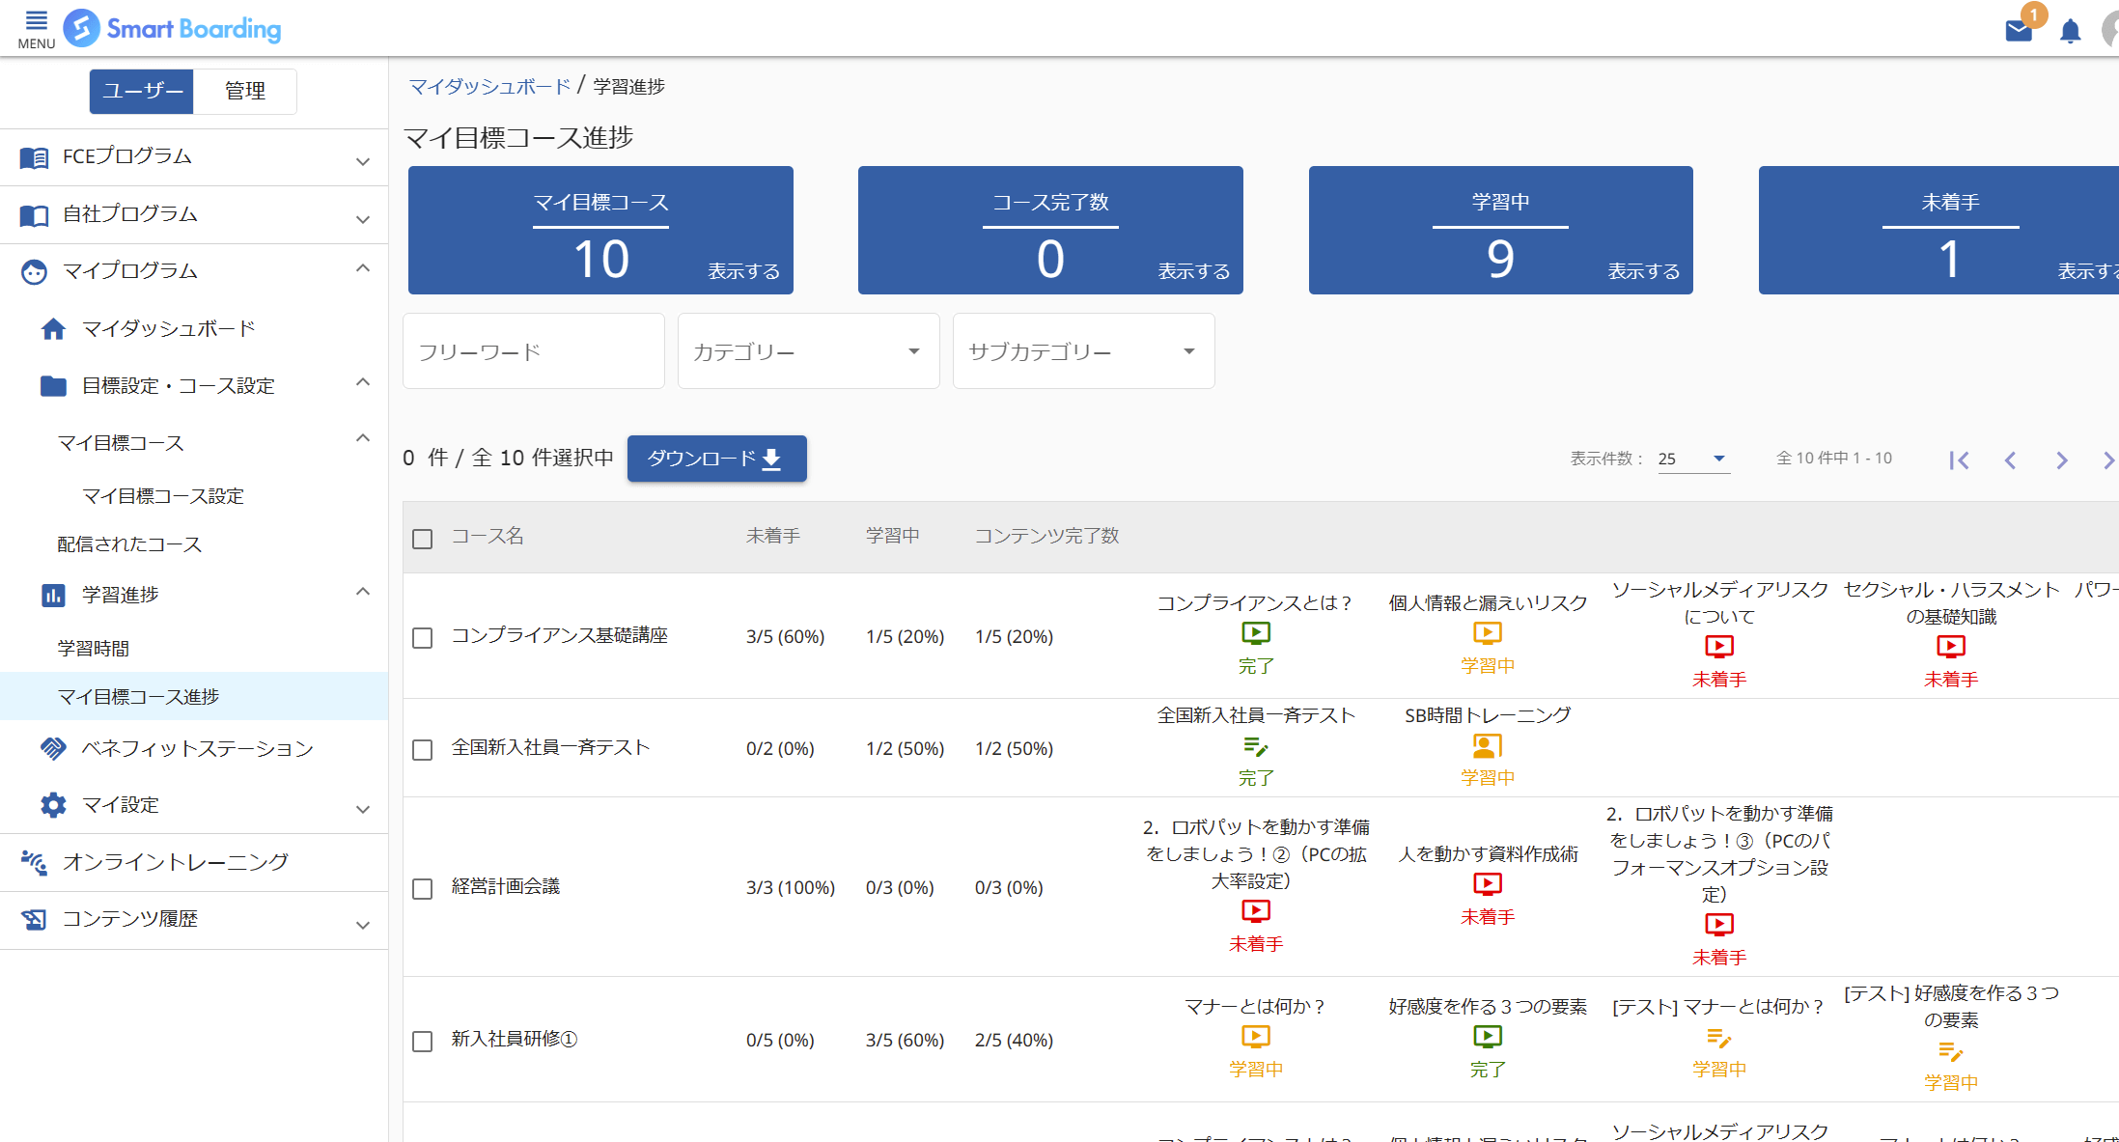Switch to the 管理 tab
Image resolution: width=2119 pixels, height=1142 pixels.
point(245,92)
